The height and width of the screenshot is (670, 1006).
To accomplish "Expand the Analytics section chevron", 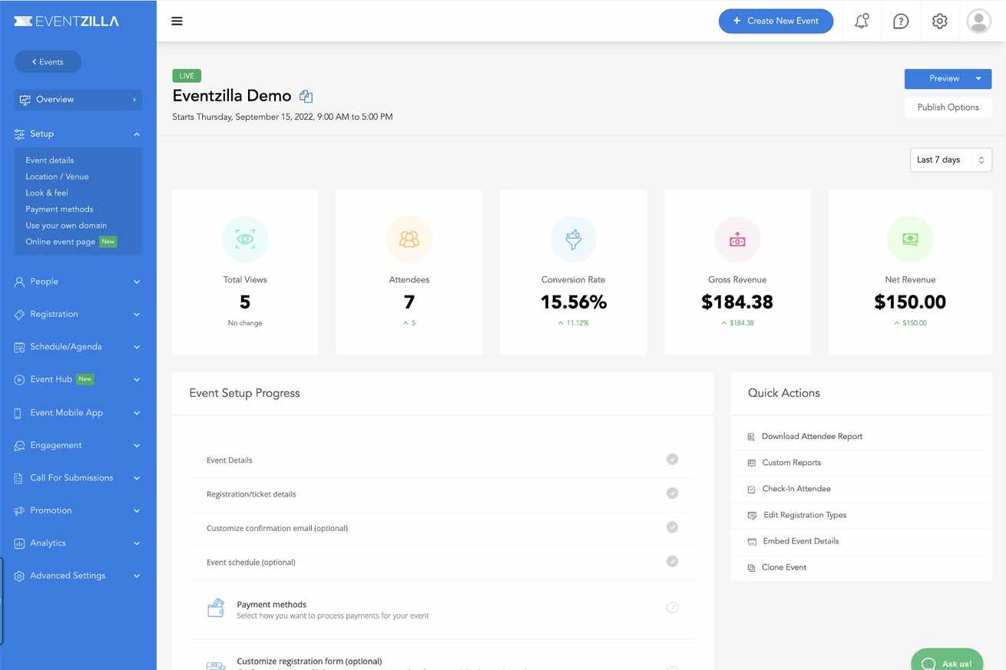I will 137,543.
